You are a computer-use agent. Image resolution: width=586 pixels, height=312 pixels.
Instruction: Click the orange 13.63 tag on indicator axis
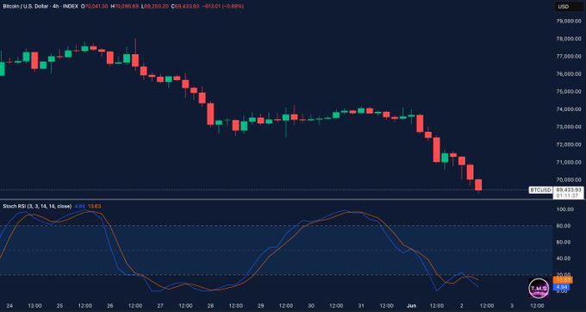[563, 280]
